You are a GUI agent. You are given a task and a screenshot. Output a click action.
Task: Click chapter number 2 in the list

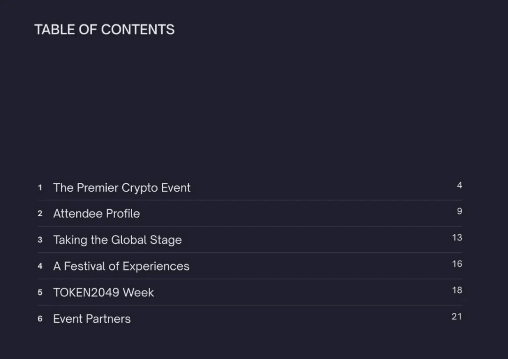(40, 213)
